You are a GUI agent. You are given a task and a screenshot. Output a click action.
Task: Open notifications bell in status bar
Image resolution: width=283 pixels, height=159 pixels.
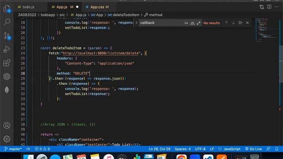click(277, 149)
